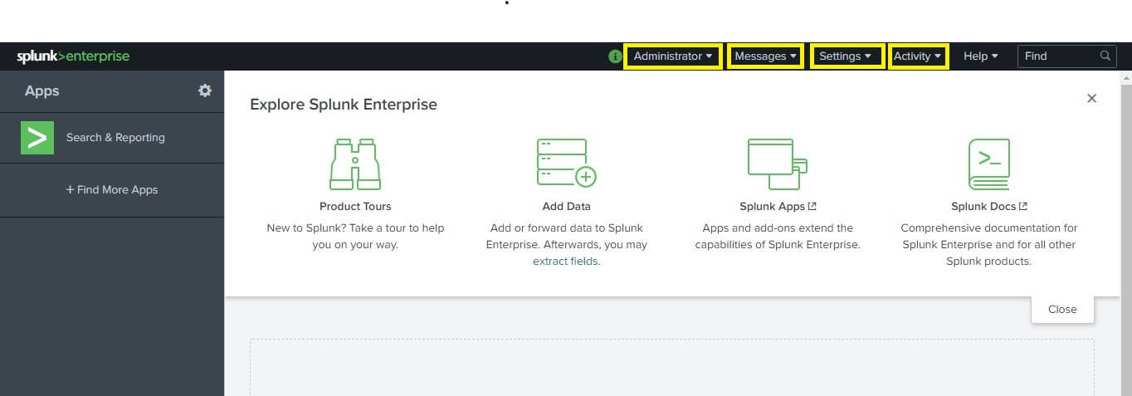Click the 'New to Splunk?' description text
This screenshot has width=1132, height=396.
click(355, 237)
